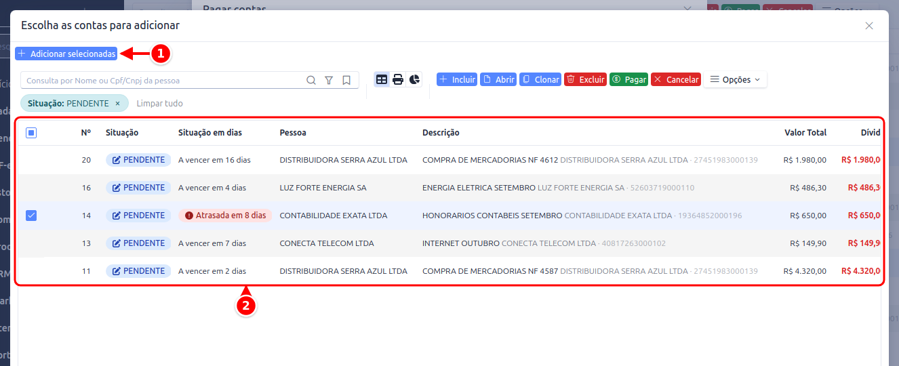Click Valor Total R$ 650,00 cell
The width and height of the screenshot is (899, 366).
809,216
